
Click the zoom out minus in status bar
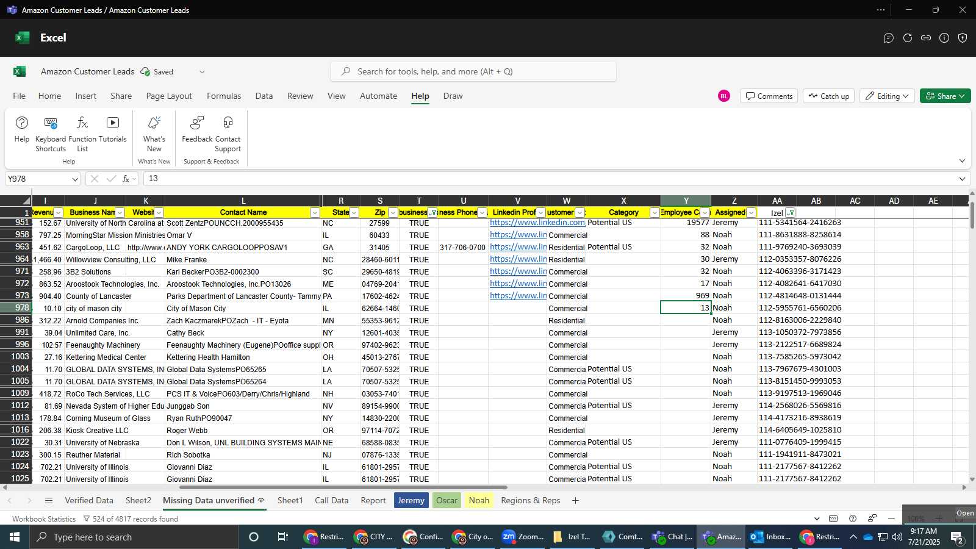point(891,518)
